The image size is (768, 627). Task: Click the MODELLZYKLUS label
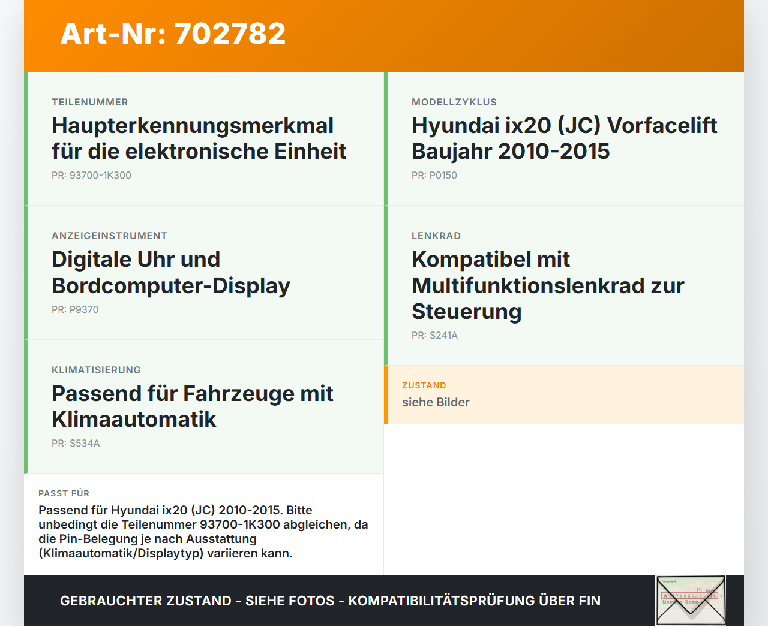tap(454, 102)
